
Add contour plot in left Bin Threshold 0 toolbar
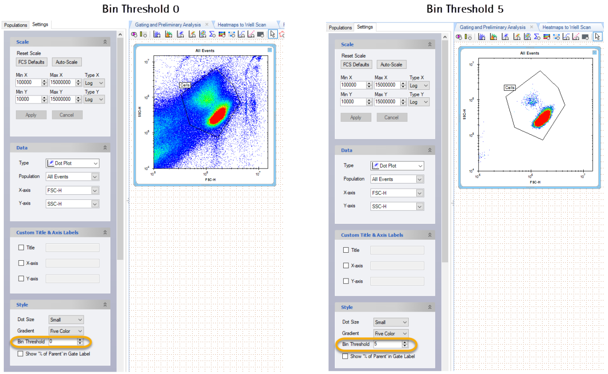tap(203, 34)
